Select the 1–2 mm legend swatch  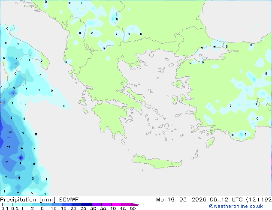pyautogui.click(x=27, y=204)
